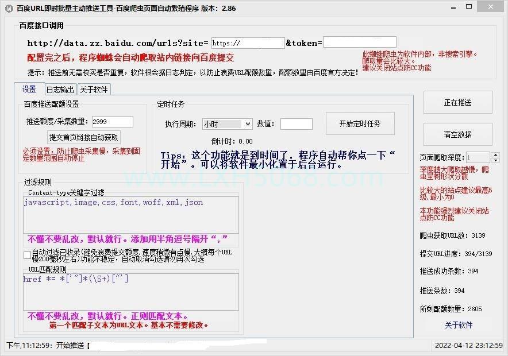This screenshot has width=508, height=356.
Task: Click the status bar time 2022-04-12 23:12:59
Action: 468,345
